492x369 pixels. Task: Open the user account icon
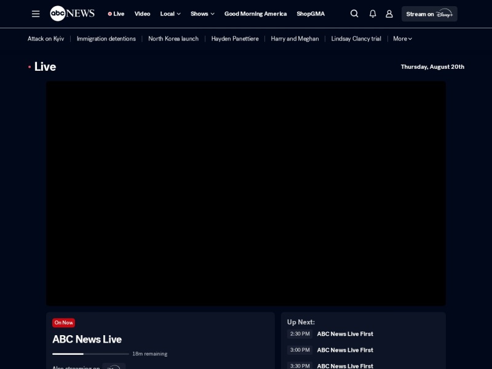(x=389, y=14)
